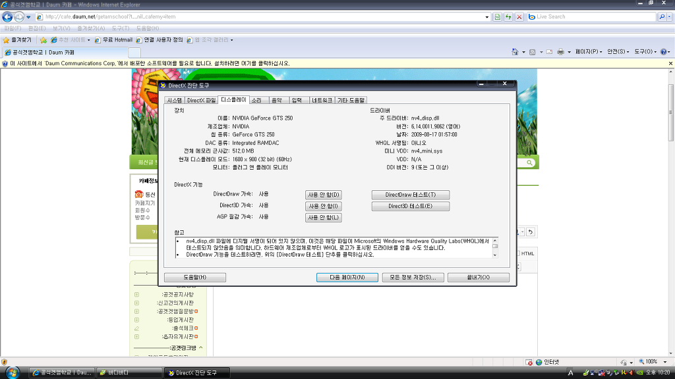Viewport: 675px width, 379px height.
Task: Click the DirectDraw 테스트(T) button
Action: click(410, 195)
